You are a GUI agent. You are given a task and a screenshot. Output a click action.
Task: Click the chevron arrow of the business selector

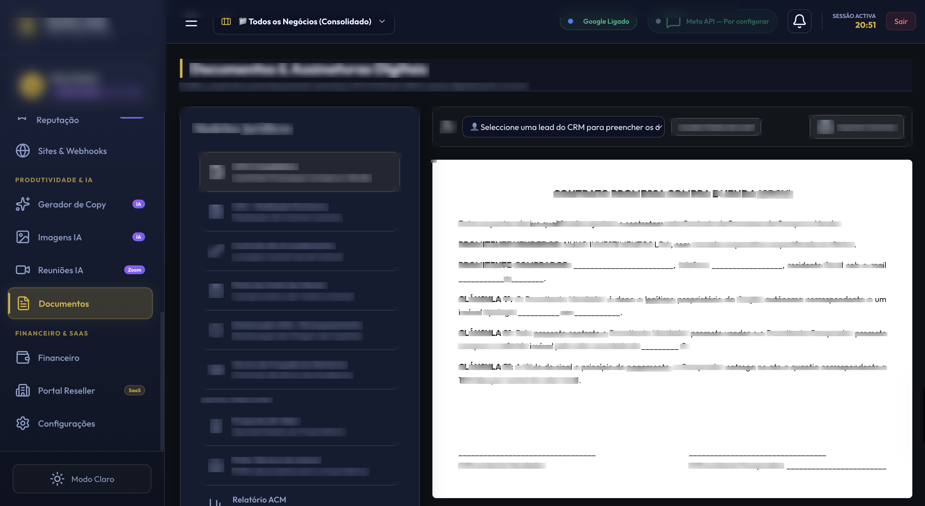[382, 22]
